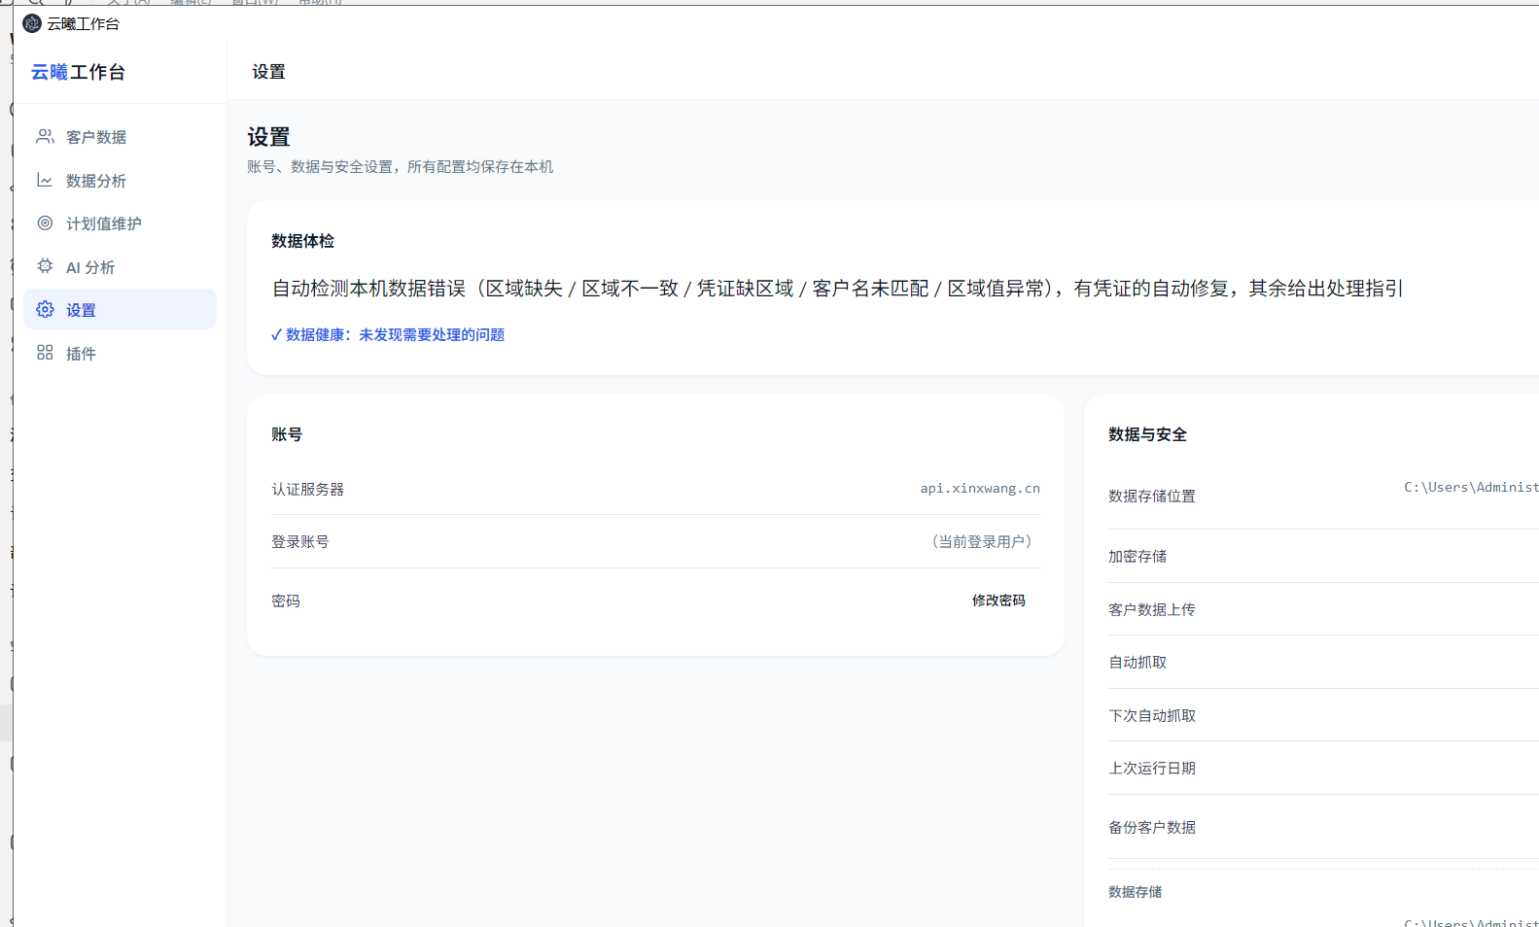
Task: Click the 登录账号 label
Action: (300, 541)
